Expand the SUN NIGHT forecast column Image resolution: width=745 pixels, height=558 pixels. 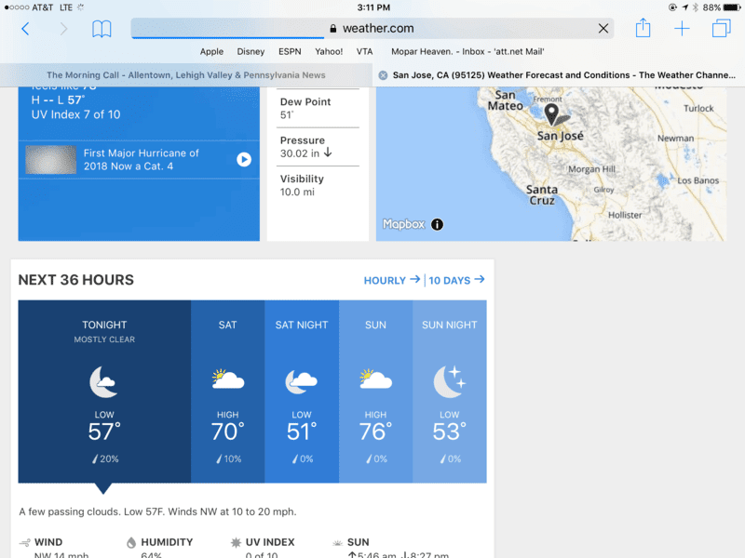click(450, 392)
